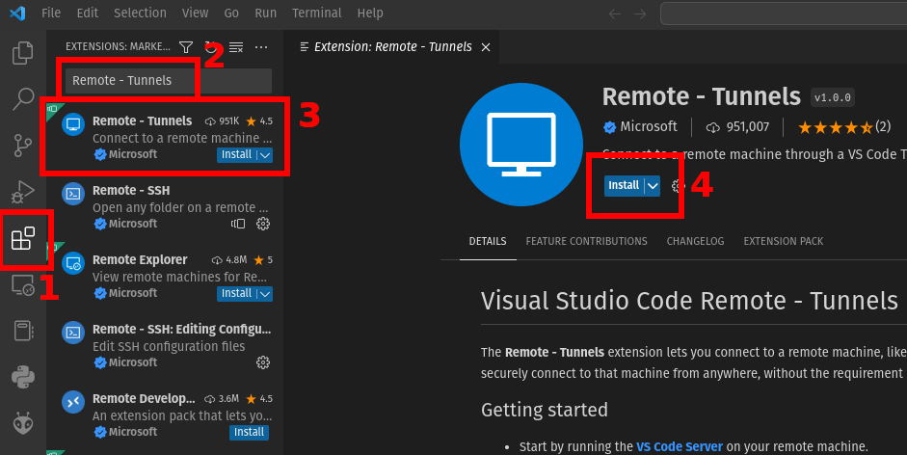Click the Remote - SSH sync-ignored icon
This screenshot has height=455, width=907.
238,224
